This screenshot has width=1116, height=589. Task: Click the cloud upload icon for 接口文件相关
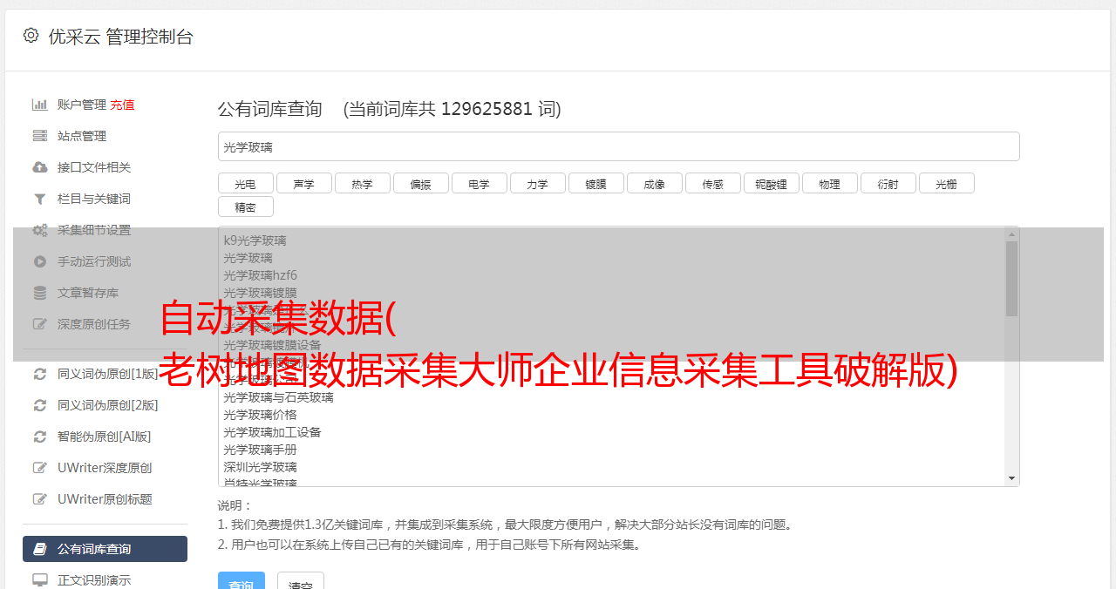(x=40, y=167)
